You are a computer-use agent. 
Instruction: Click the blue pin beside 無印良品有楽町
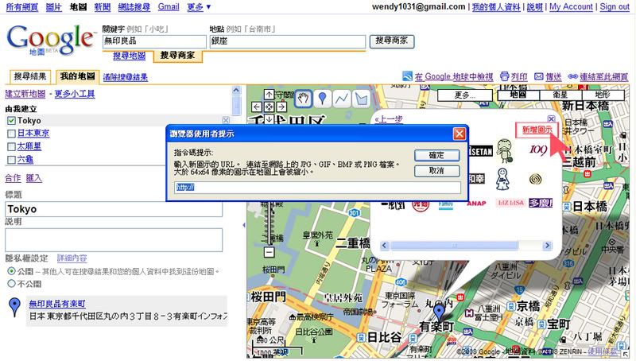coord(14,309)
